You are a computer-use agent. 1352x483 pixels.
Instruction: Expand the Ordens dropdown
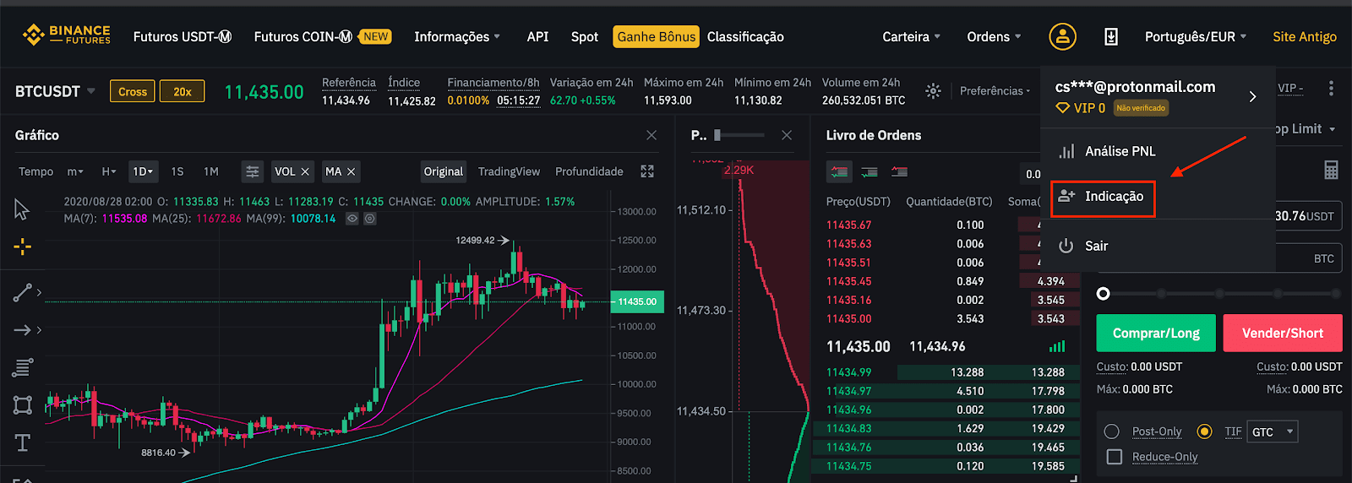click(994, 36)
